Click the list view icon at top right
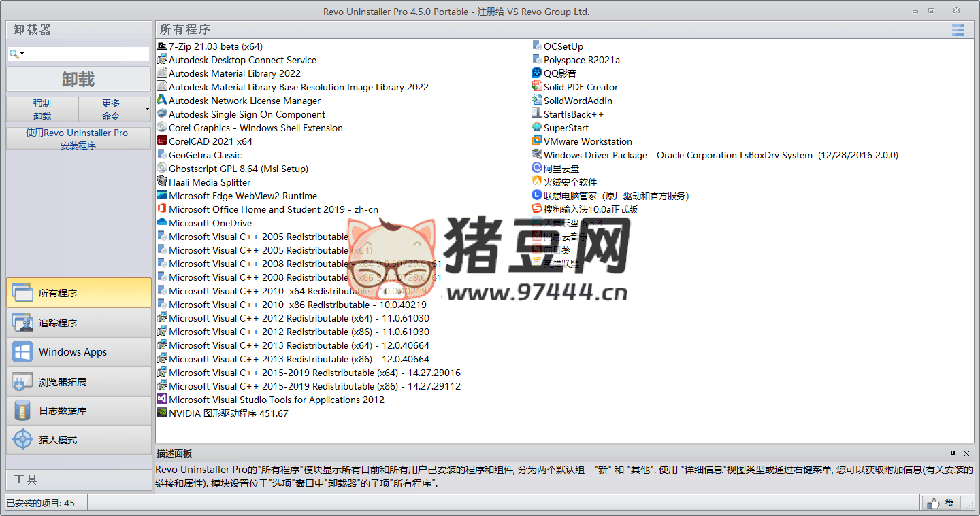The width and height of the screenshot is (980, 516). 958,30
